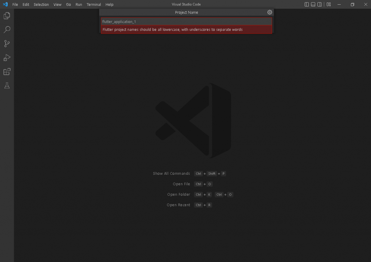The height and width of the screenshot is (262, 371).
Task: Open the Extensions view
Action: (7, 71)
